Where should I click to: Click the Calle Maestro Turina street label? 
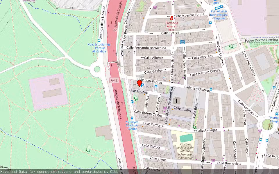pos(189,15)
